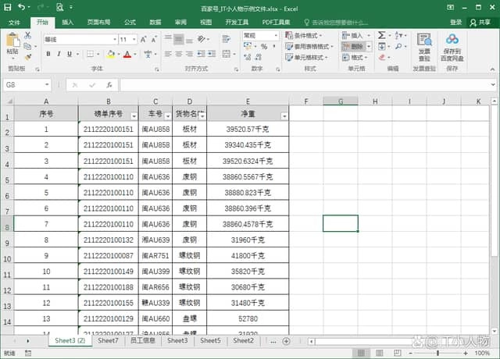Click the zoom slider in status bar
500x359 pixels.
[437, 354]
